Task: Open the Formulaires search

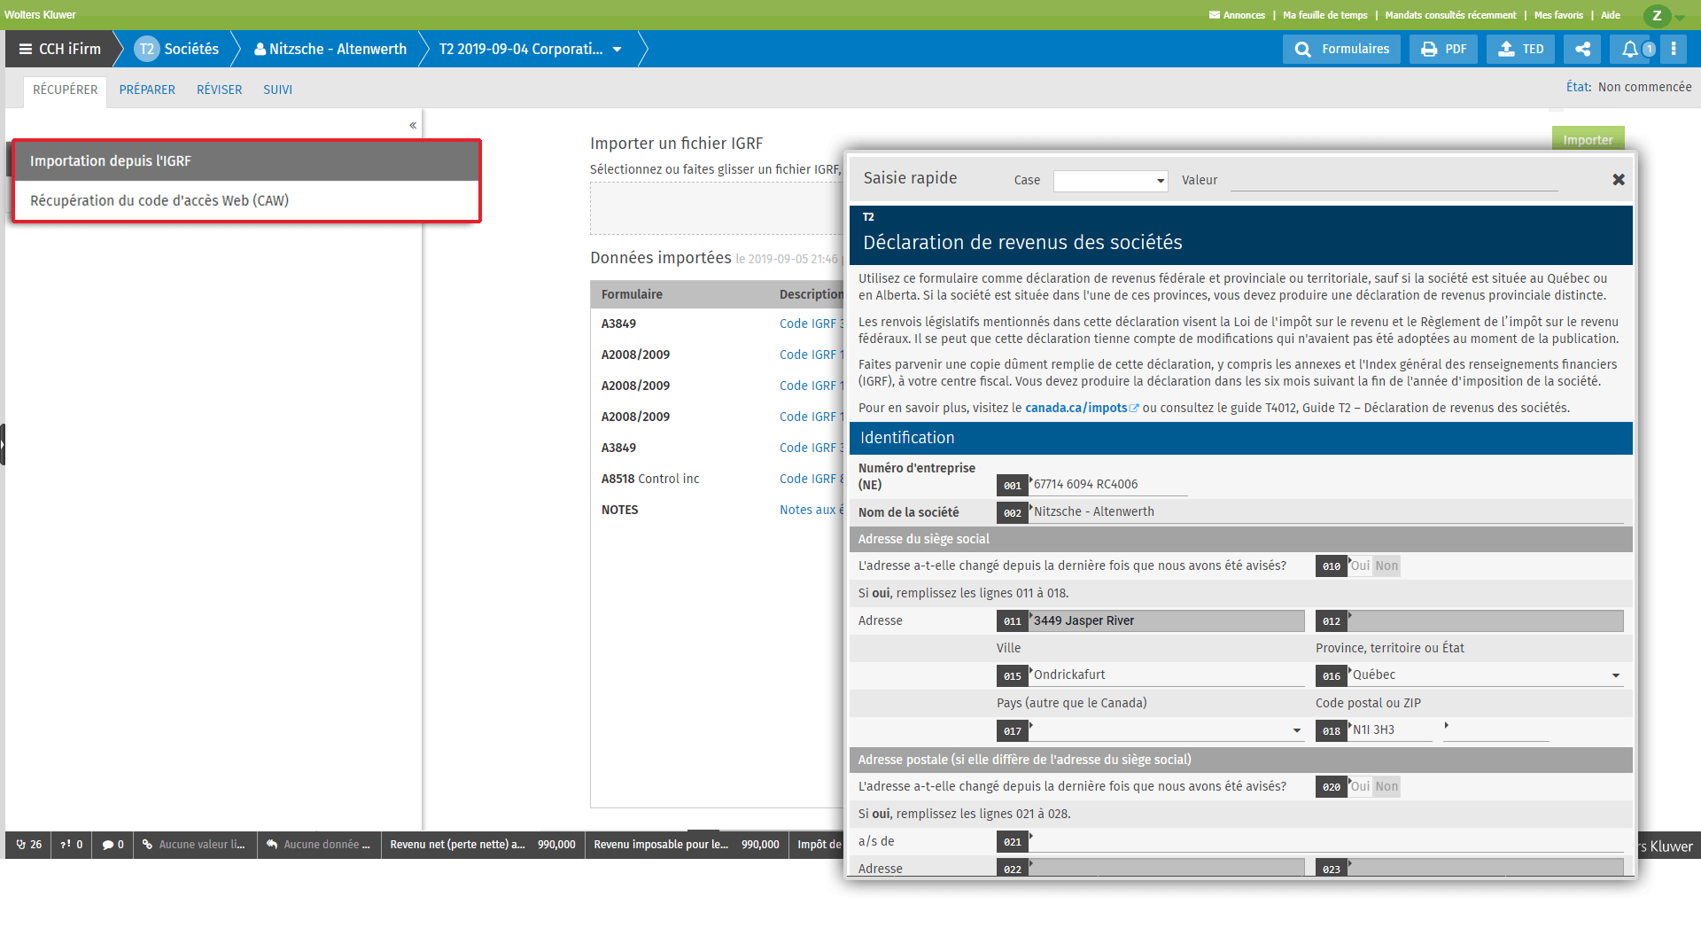Action: coord(1341,50)
